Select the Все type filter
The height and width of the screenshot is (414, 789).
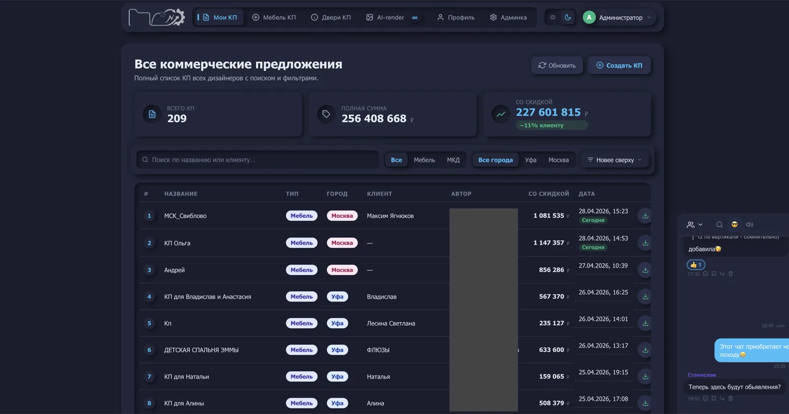coord(396,160)
